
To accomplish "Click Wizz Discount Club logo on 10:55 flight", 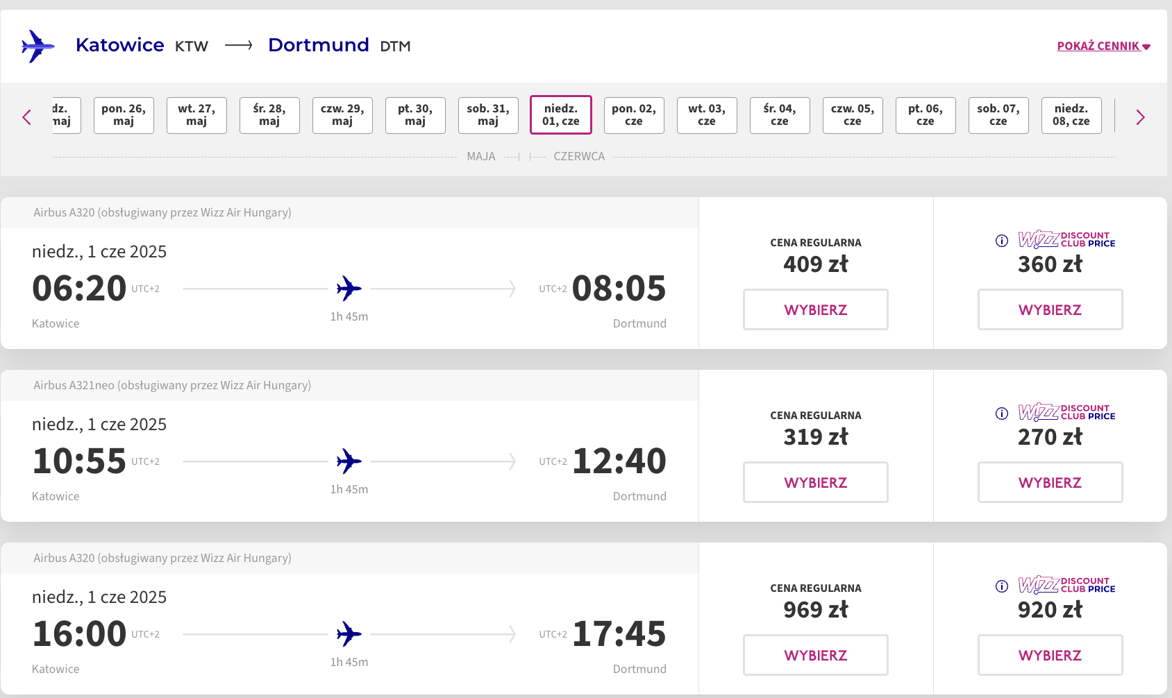I will pos(1066,412).
